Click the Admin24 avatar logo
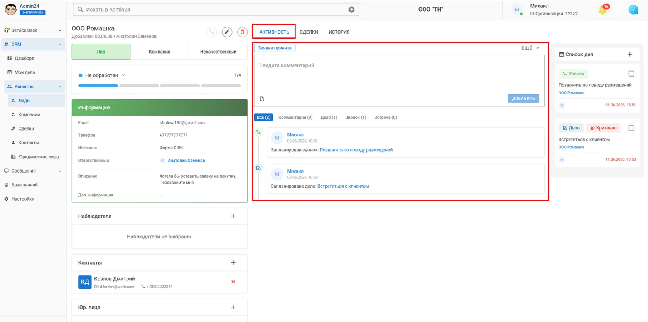 coord(10,9)
